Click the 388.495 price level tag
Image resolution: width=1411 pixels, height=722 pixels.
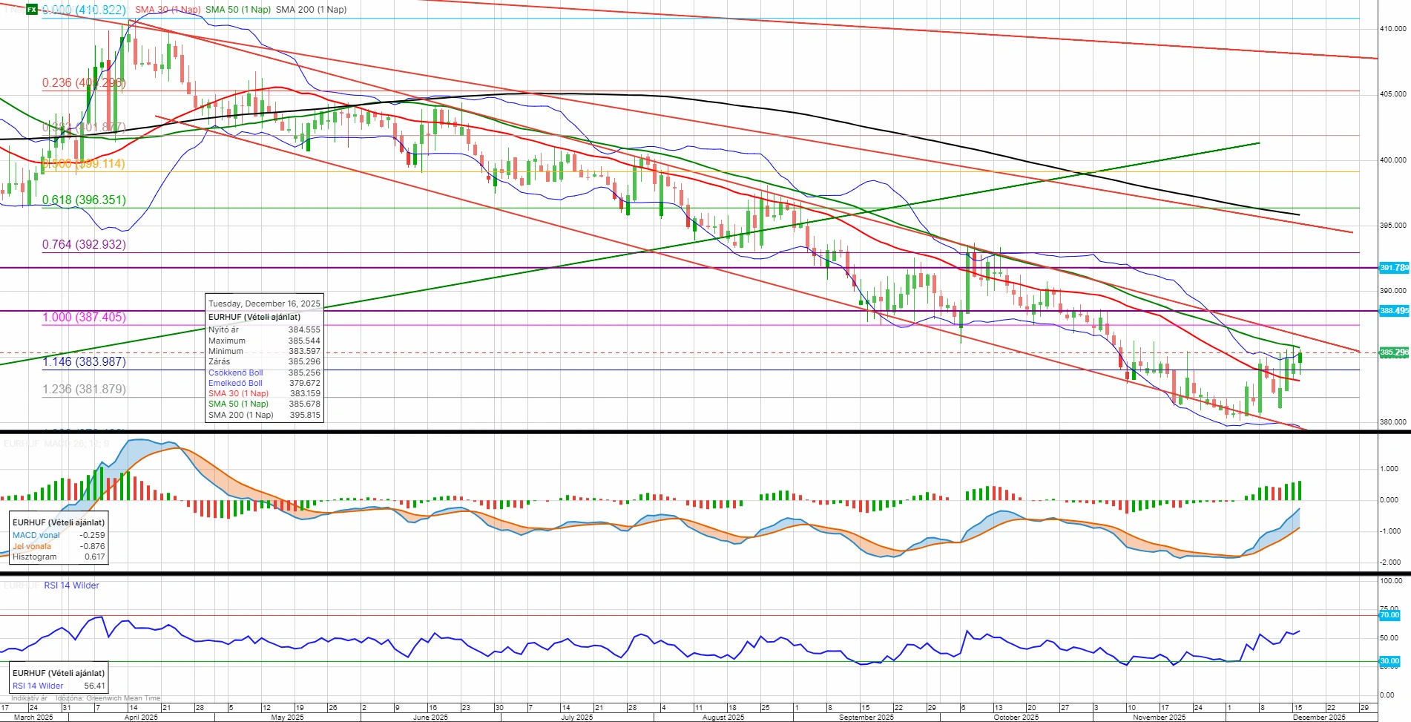click(x=1393, y=311)
